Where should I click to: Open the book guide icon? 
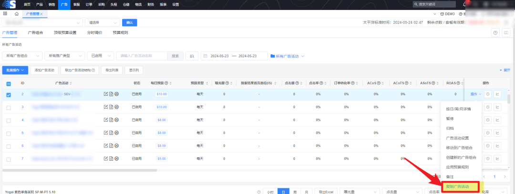pyautogui.click(x=506, y=32)
